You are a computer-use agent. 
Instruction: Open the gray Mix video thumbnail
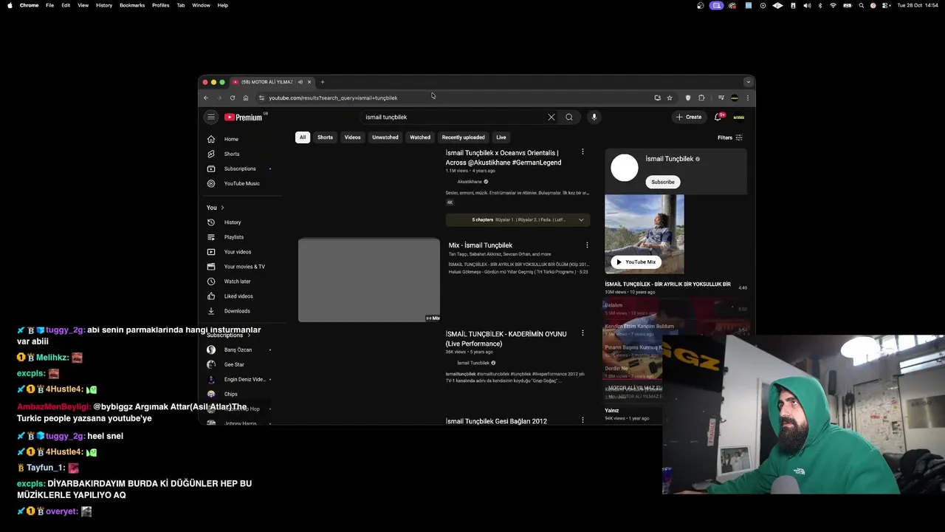coord(369,280)
